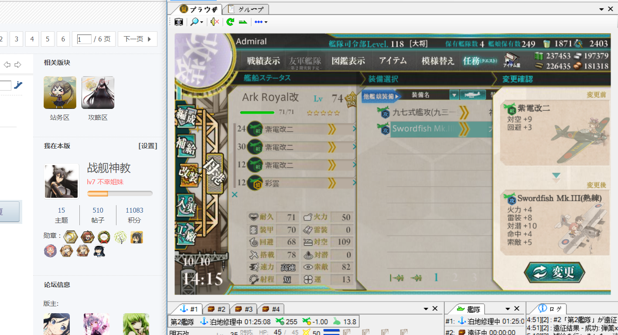Select fleet tab #4
Viewport: 618px width, 335px height.
[x=270, y=309]
